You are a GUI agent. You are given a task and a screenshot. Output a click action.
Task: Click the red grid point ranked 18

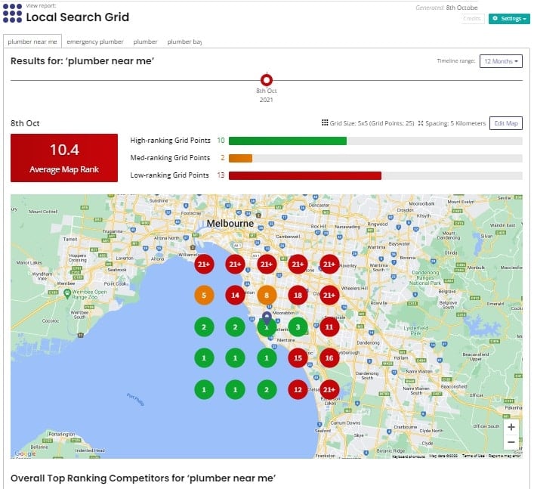click(298, 295)
